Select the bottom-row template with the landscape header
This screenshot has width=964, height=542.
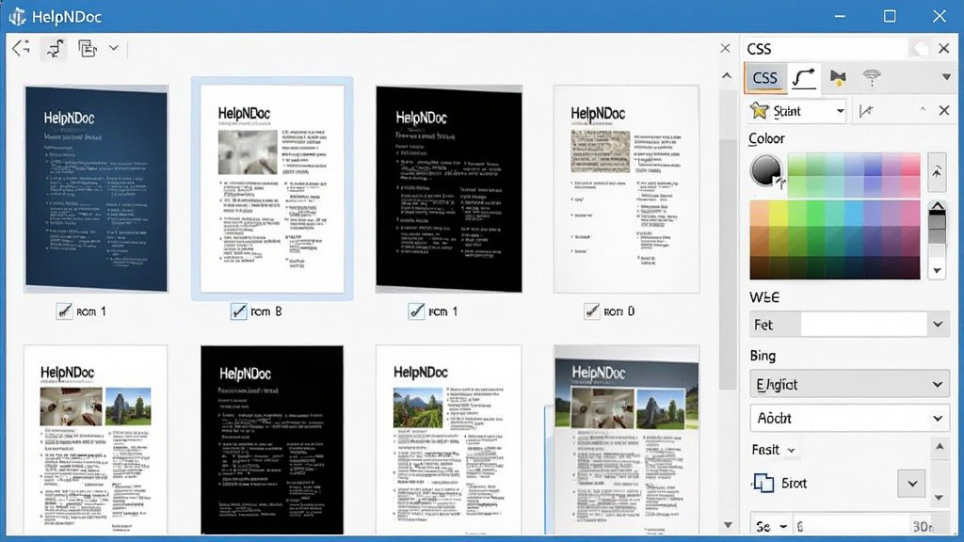[x=626, y=440]
